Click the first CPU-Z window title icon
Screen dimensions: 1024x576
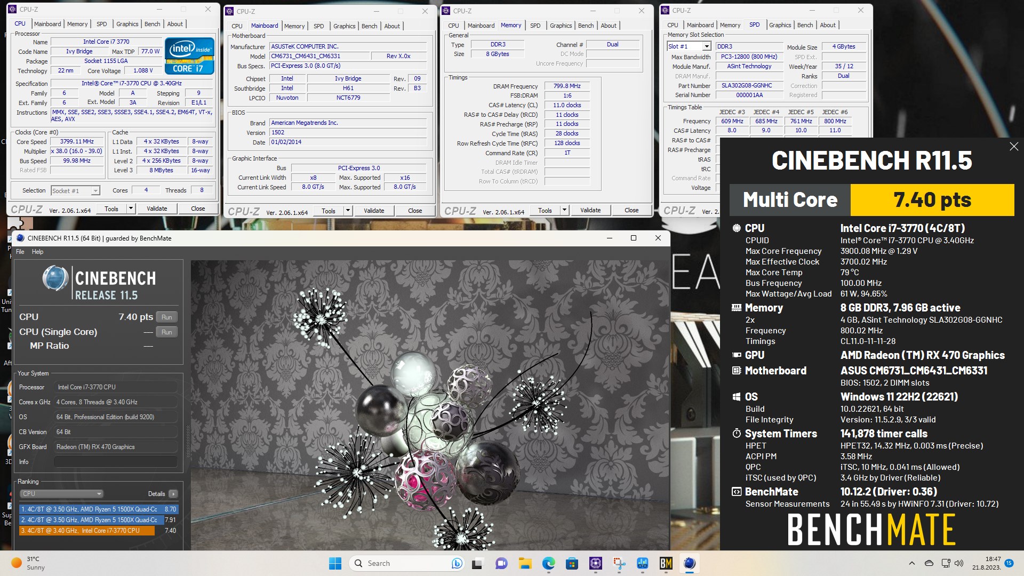tap(13, 9)
